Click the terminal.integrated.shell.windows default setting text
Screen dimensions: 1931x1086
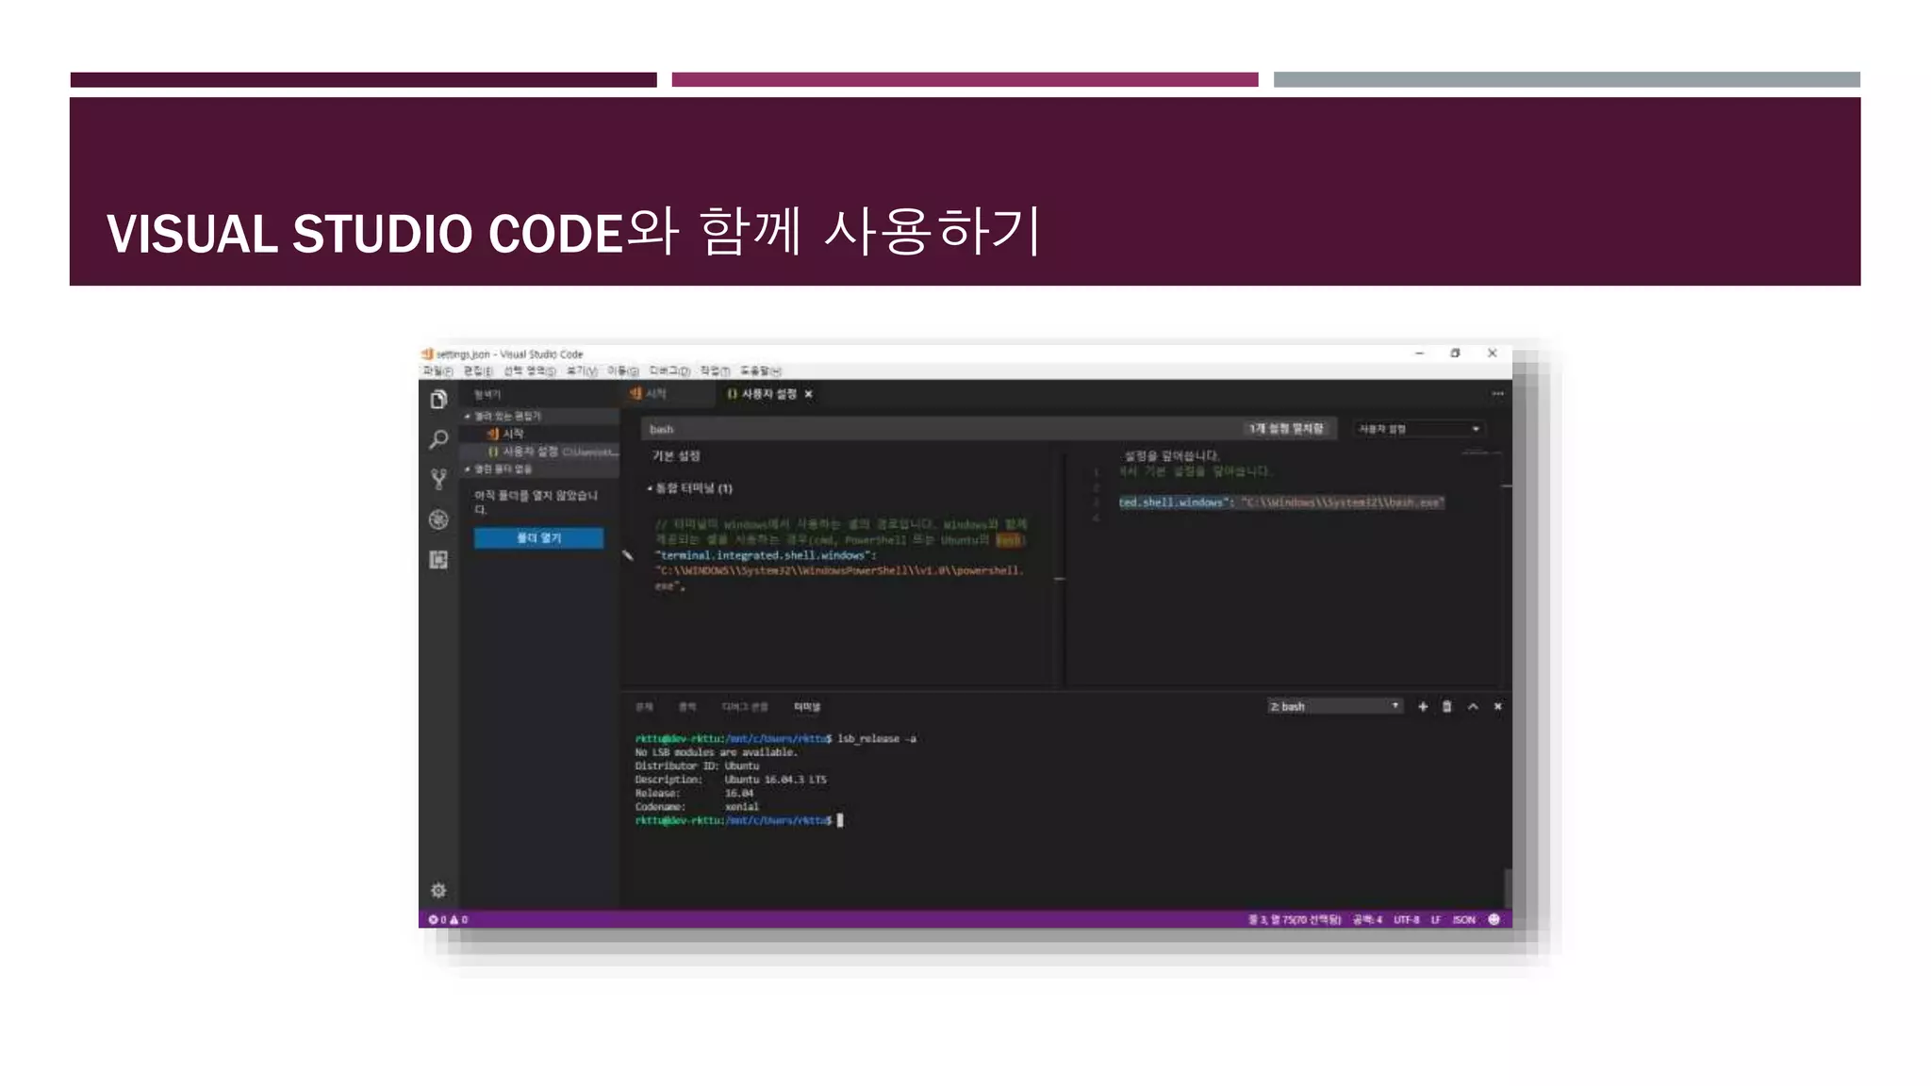point(766,555)
